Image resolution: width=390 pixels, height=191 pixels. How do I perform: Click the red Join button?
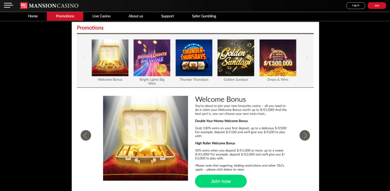[x=377, y=6]
